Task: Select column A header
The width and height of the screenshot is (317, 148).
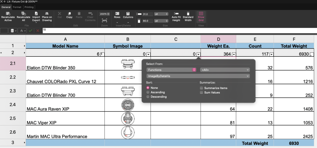Action: tap(65, 39)
